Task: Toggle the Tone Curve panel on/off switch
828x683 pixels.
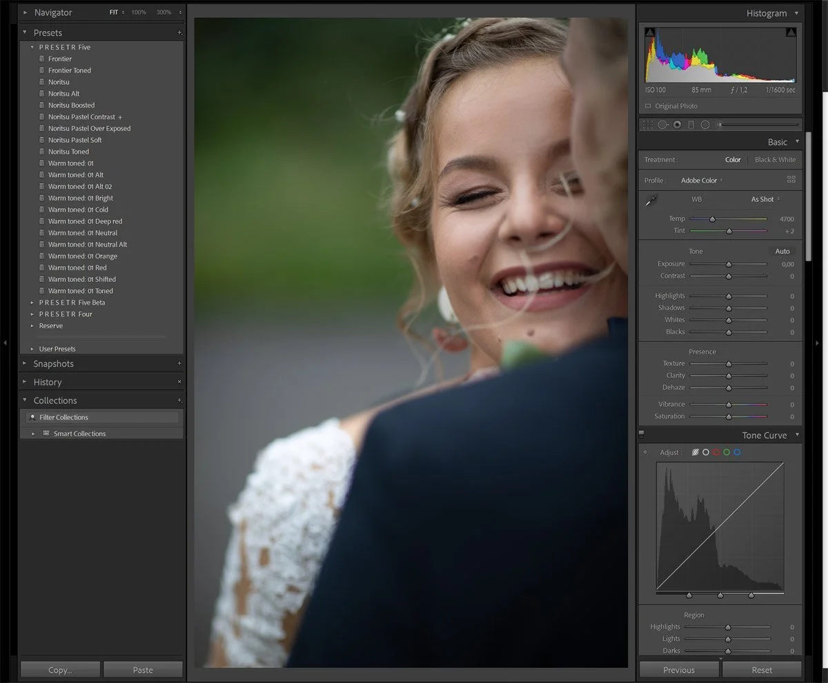Action: pos(642,434)
